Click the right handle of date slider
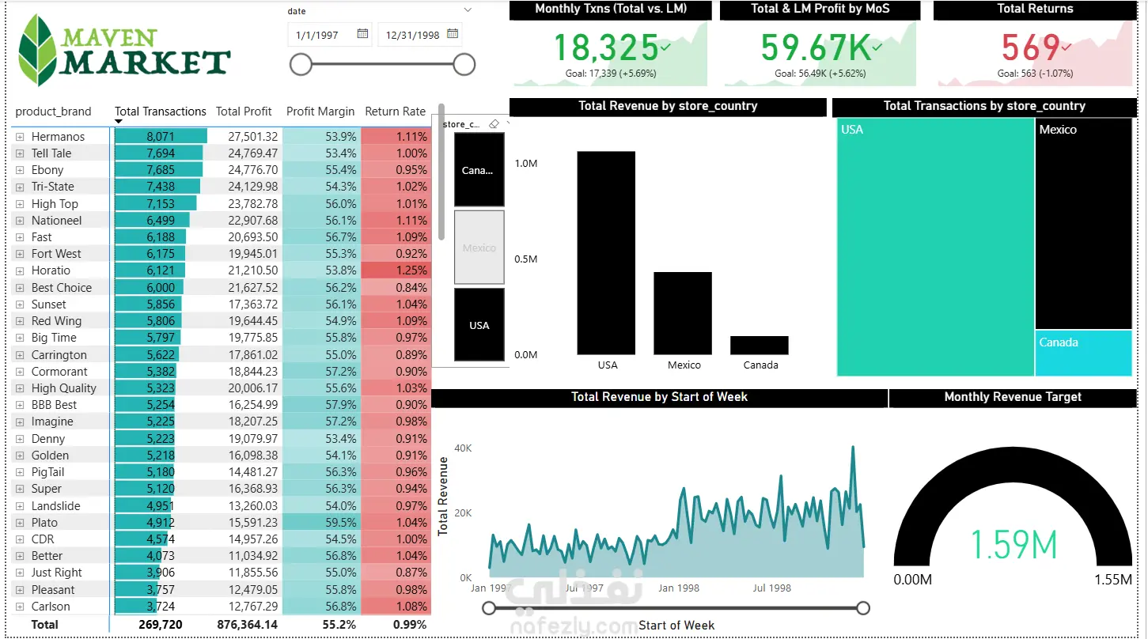The width and height of the screenshot is (1148, 639). [x=464, y=65]
